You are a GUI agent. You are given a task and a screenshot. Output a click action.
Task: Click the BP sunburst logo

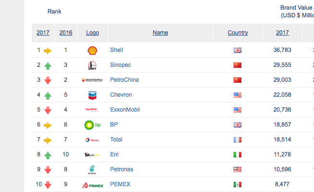92,125
